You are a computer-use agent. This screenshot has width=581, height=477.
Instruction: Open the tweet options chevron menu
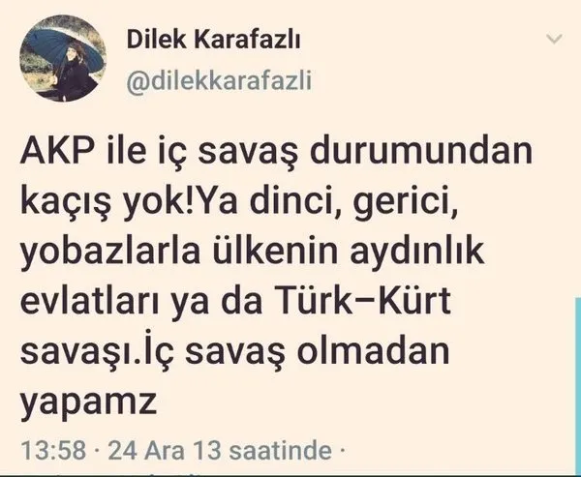coord(554,39)
